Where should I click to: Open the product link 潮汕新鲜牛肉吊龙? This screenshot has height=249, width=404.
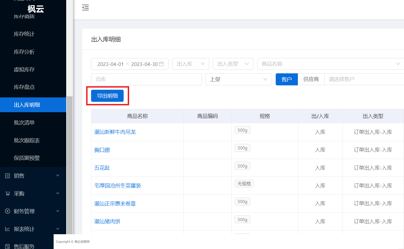tap(115, 132)
